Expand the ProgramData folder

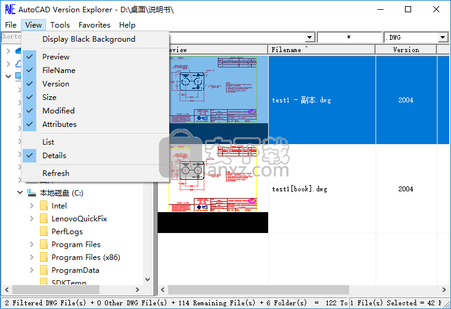click(32, 270)
